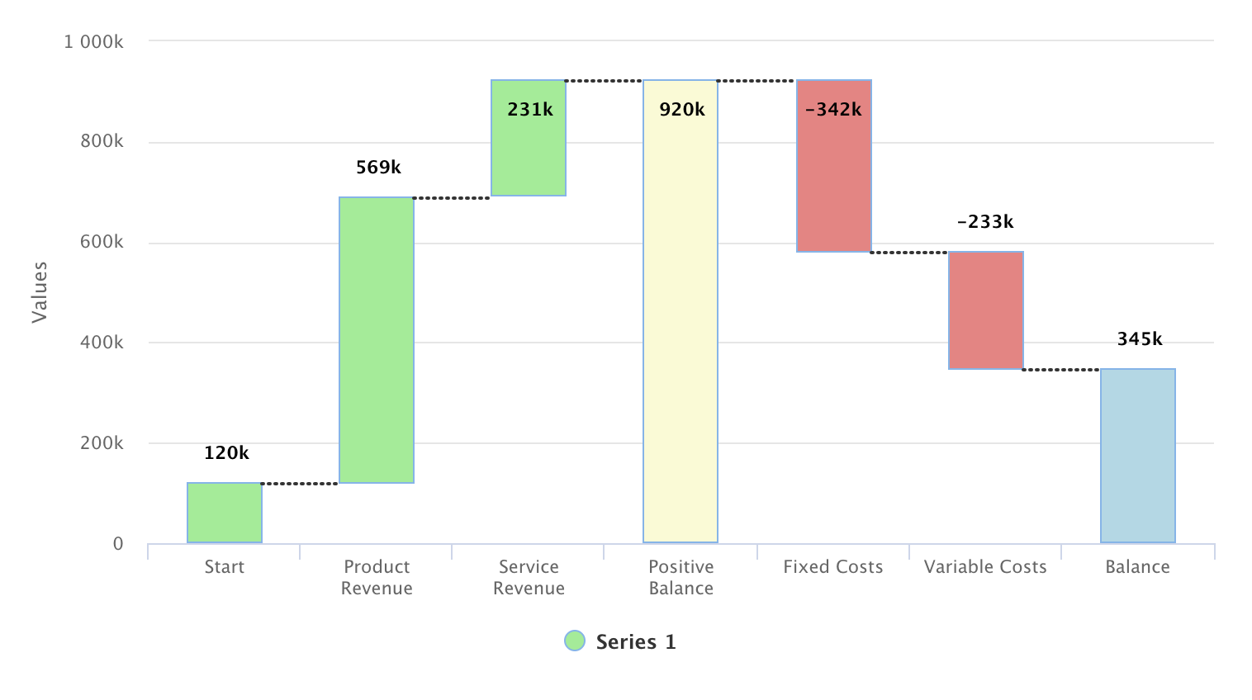Click the 231k data label
This screenshot has width=1252, height=700.
click(530, 109)
